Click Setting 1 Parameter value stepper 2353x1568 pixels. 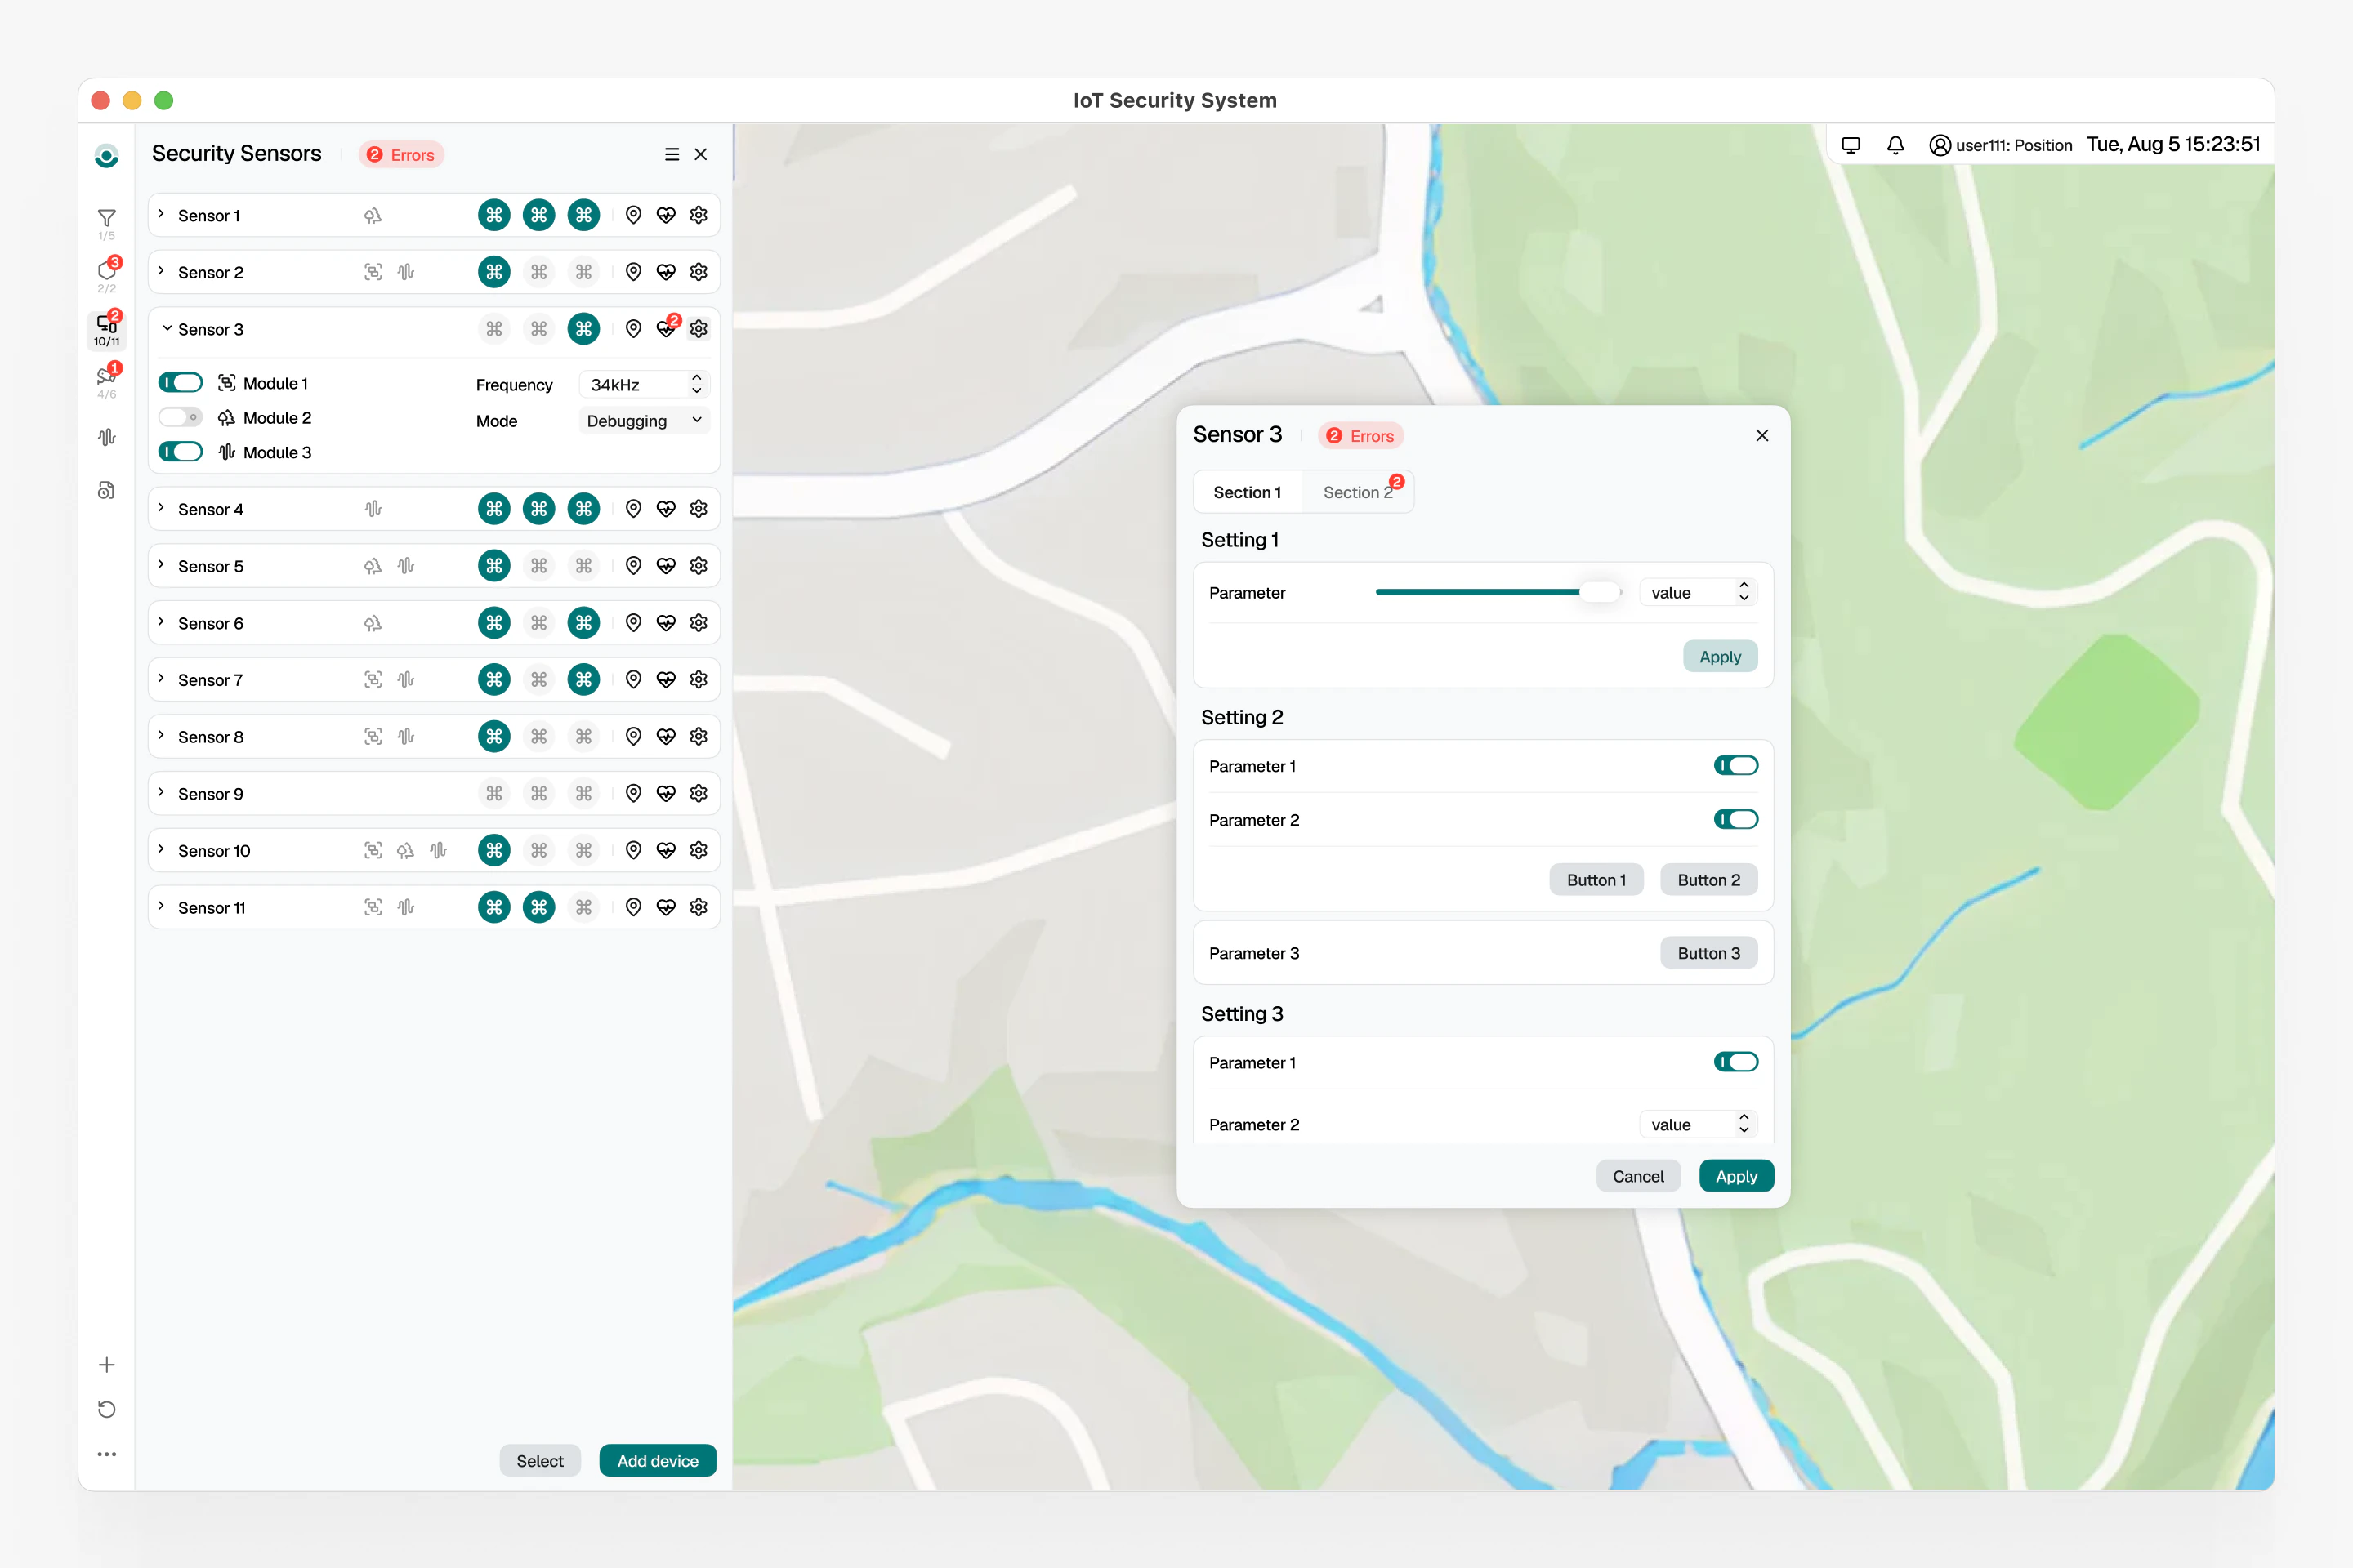(1744, 592)
